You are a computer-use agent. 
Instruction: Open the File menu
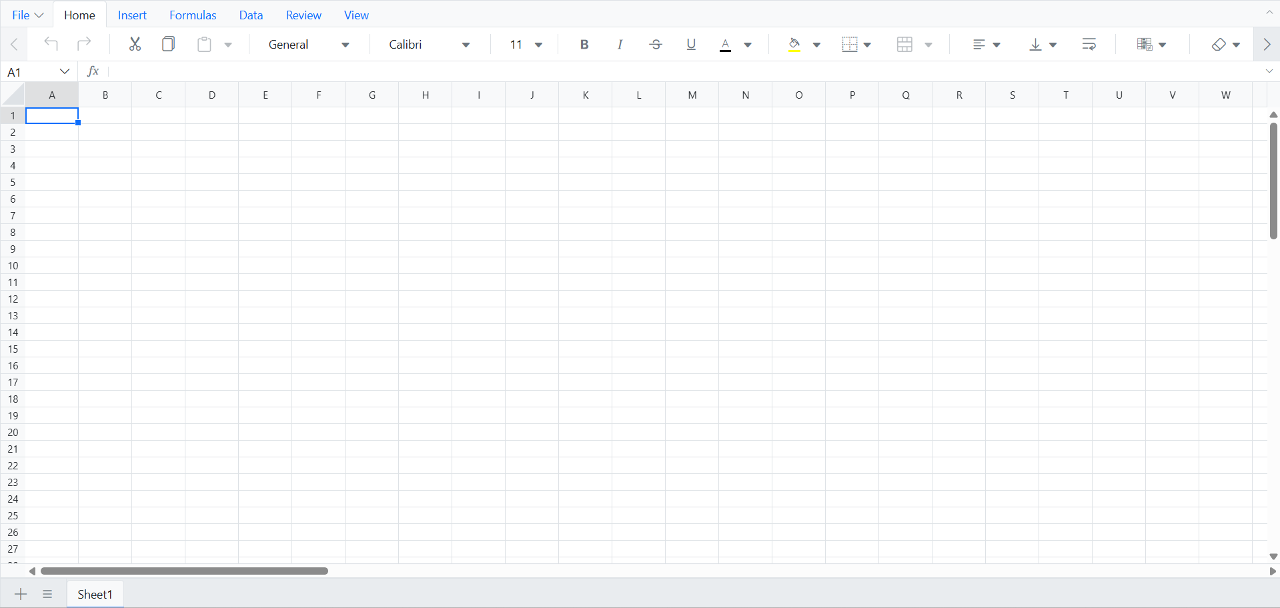point(27,15)
